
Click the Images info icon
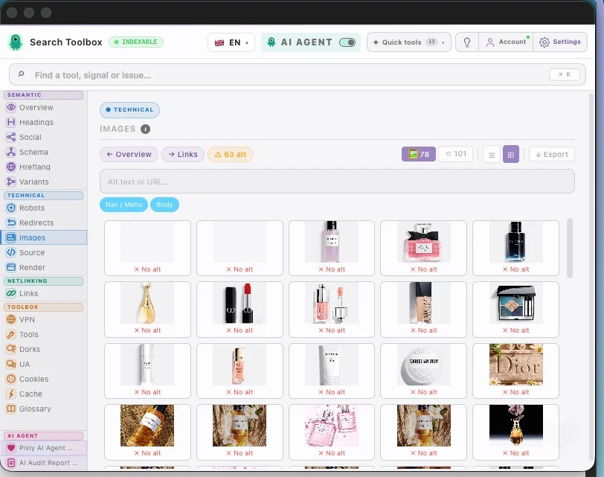tap(145, 129)
